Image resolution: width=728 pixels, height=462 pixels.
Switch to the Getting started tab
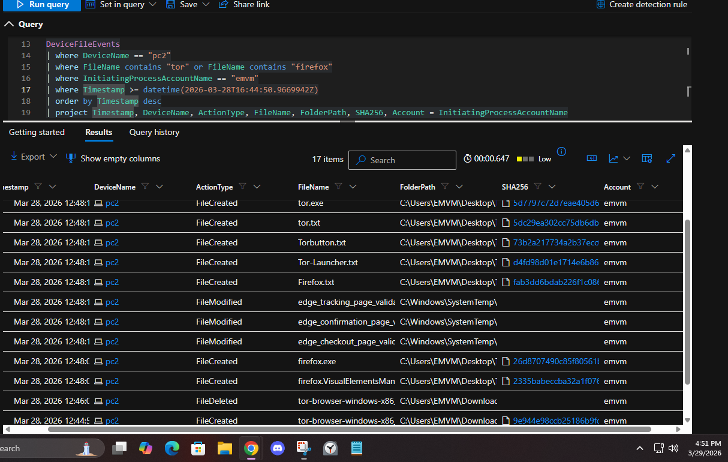click(37, 132)
